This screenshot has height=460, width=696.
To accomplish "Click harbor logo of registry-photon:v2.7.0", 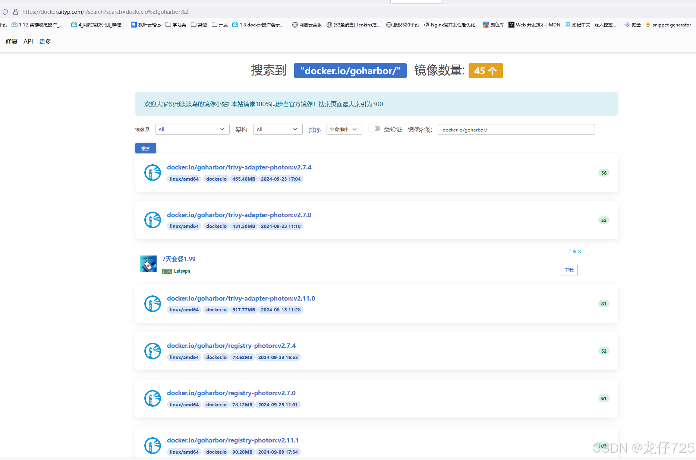I will tap(152, 398).
